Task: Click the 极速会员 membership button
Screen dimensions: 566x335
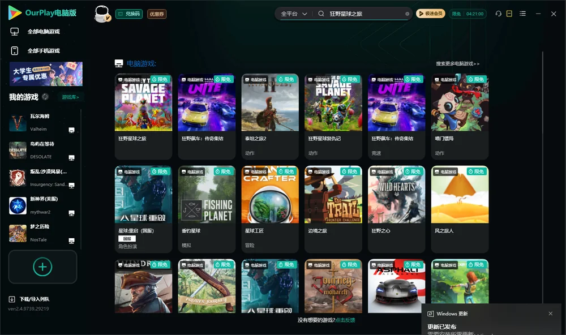Action: (431, 14)
